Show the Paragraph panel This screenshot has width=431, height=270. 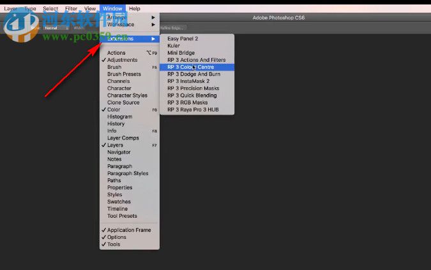[130, 166]
